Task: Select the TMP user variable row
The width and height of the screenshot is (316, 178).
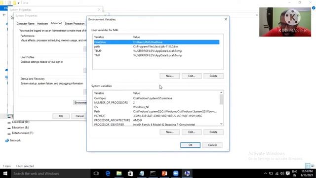Action: [x=157, y=55]
